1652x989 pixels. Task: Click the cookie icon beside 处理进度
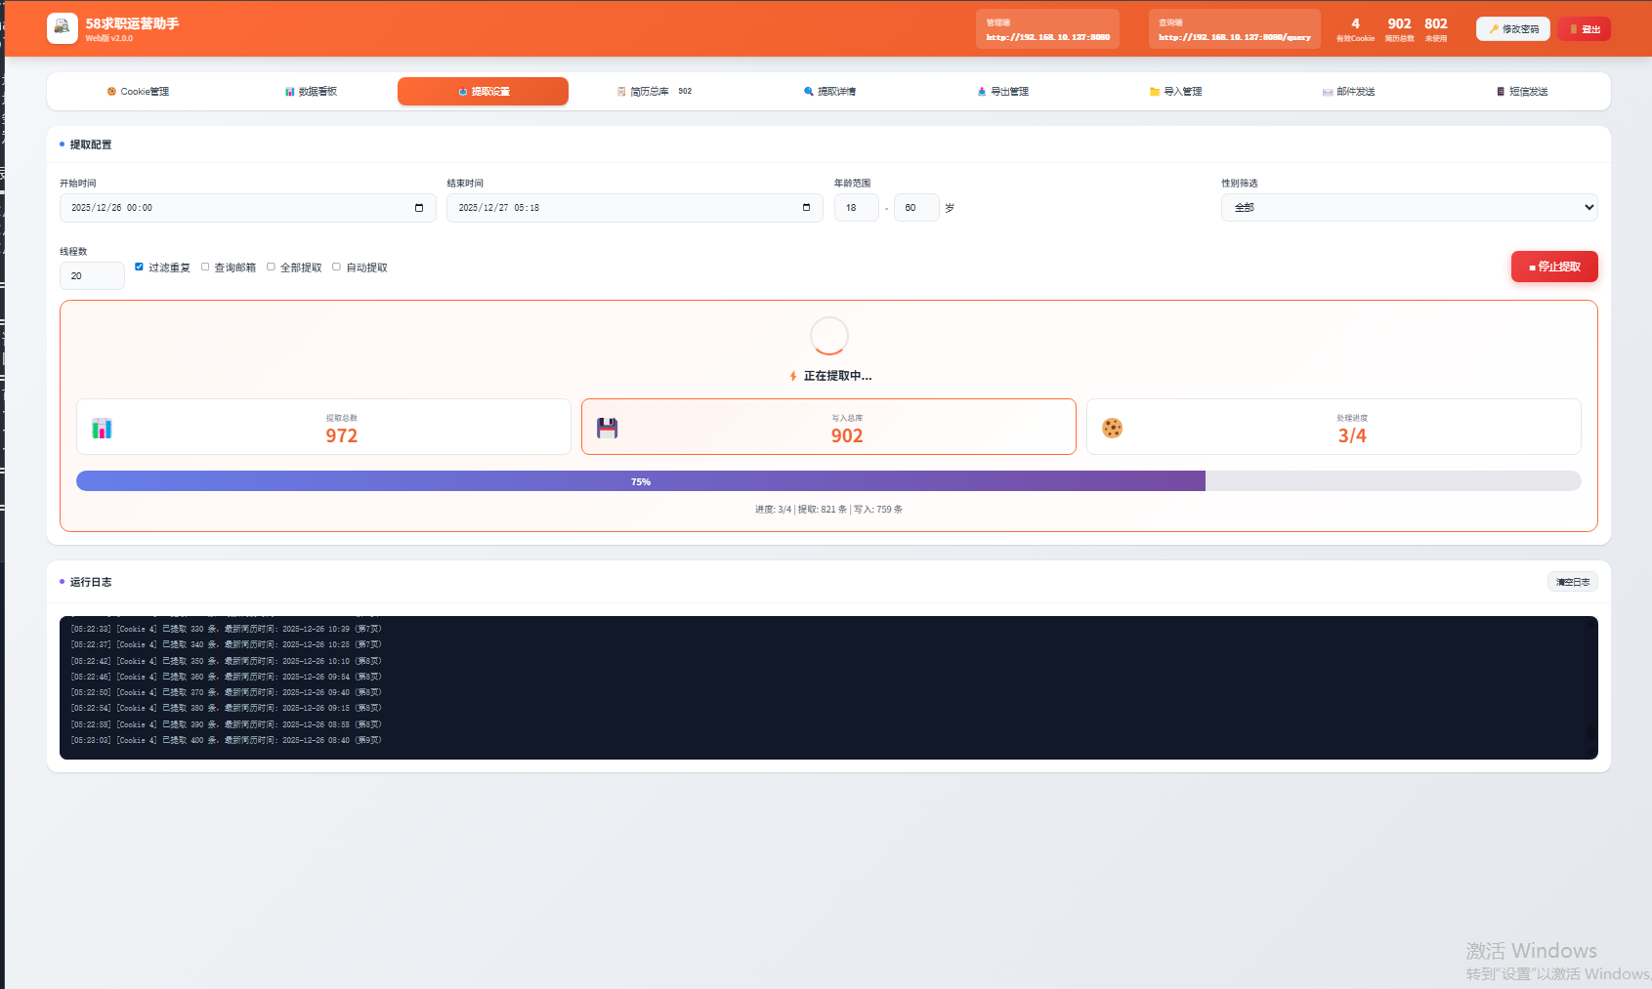1112,428
